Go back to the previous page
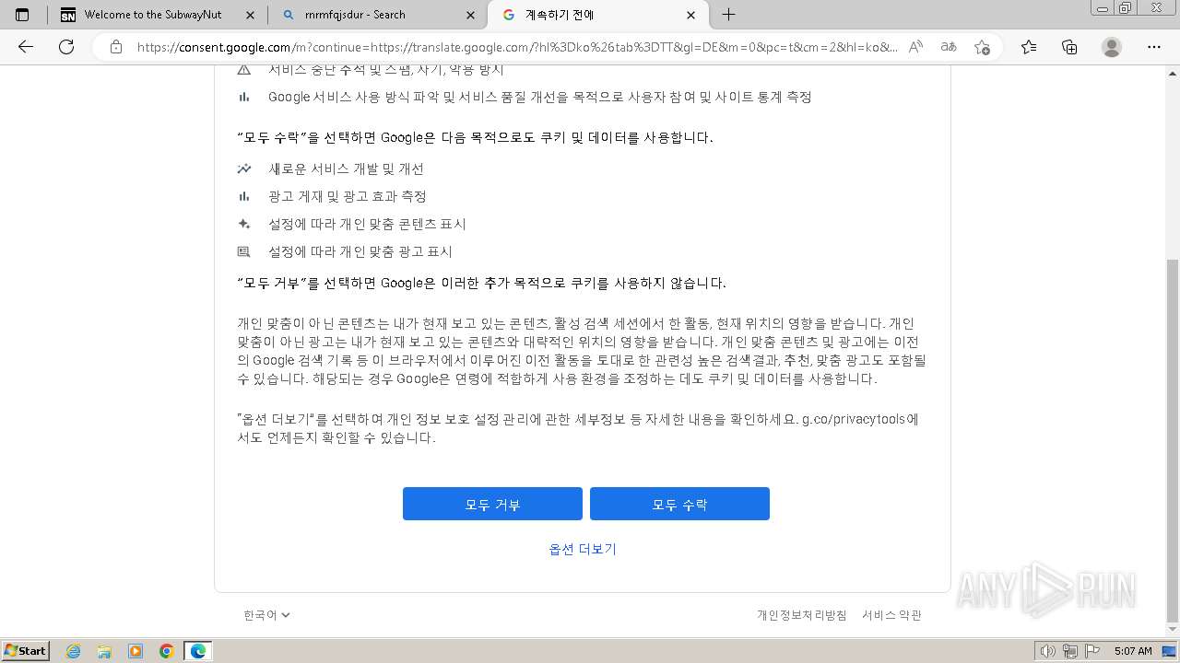1180x663 pixels. tap(26, 47)
